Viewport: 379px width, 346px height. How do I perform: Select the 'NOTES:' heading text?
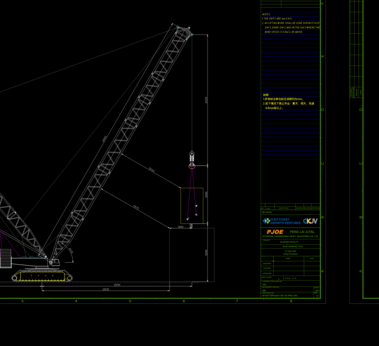point(266,15)
